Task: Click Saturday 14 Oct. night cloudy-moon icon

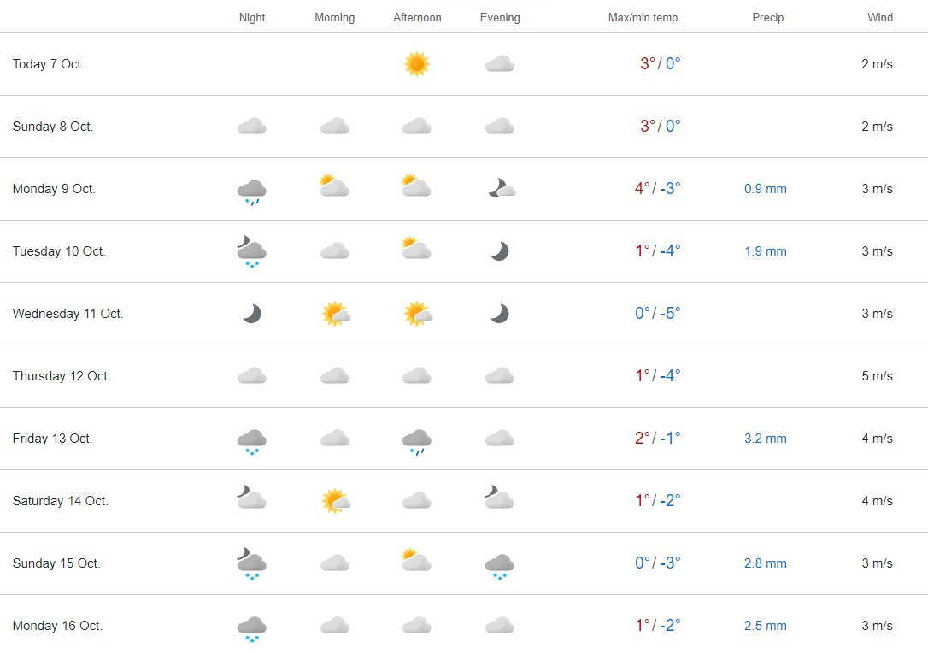Action: 251,498
